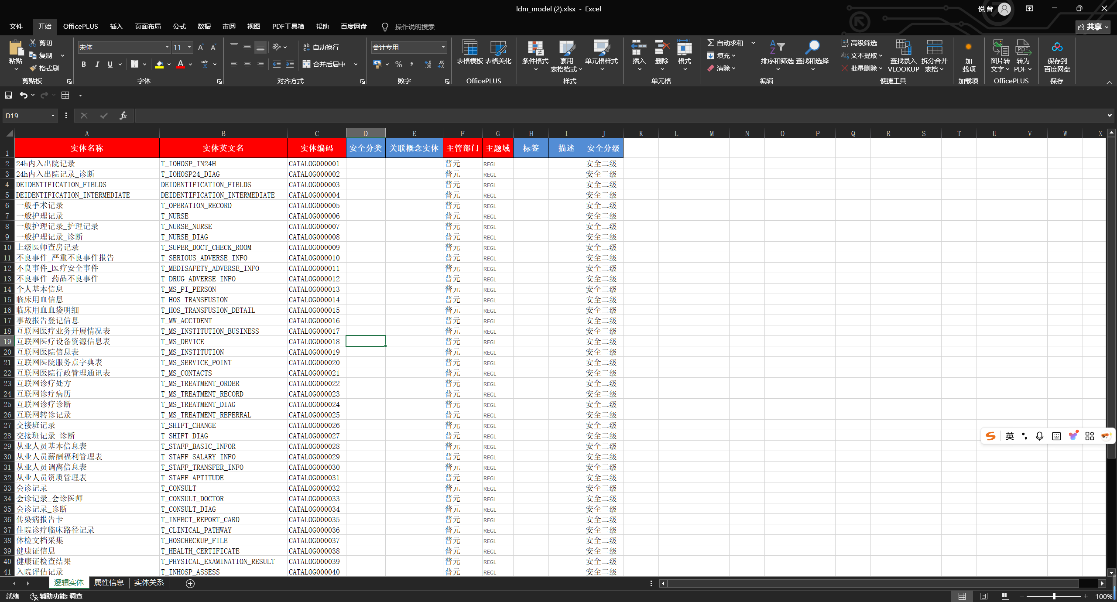The image size is (1117, 602).
Task: Click the Insert Function fx icon
Action: coord(123,116)
